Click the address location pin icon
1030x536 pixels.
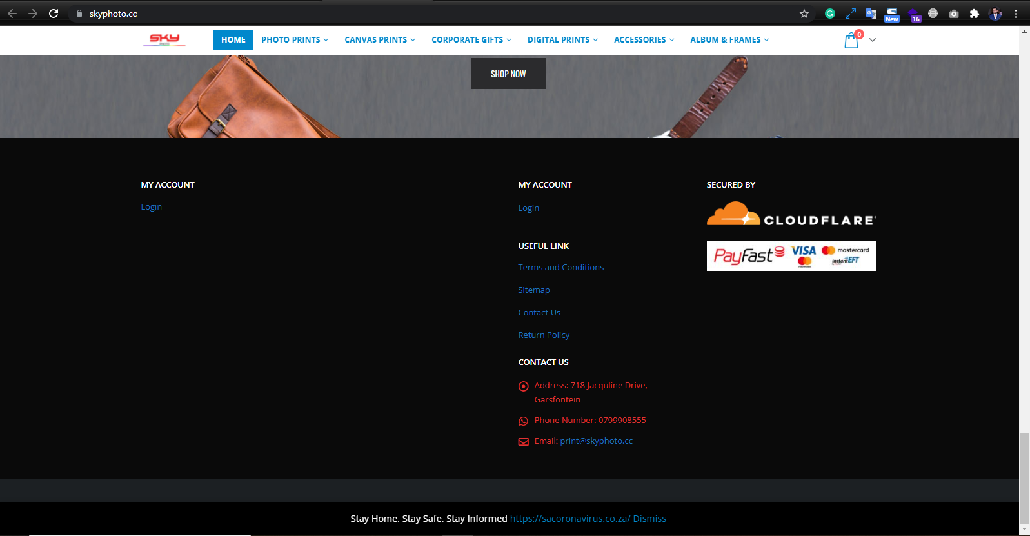(x=524, y=386)
